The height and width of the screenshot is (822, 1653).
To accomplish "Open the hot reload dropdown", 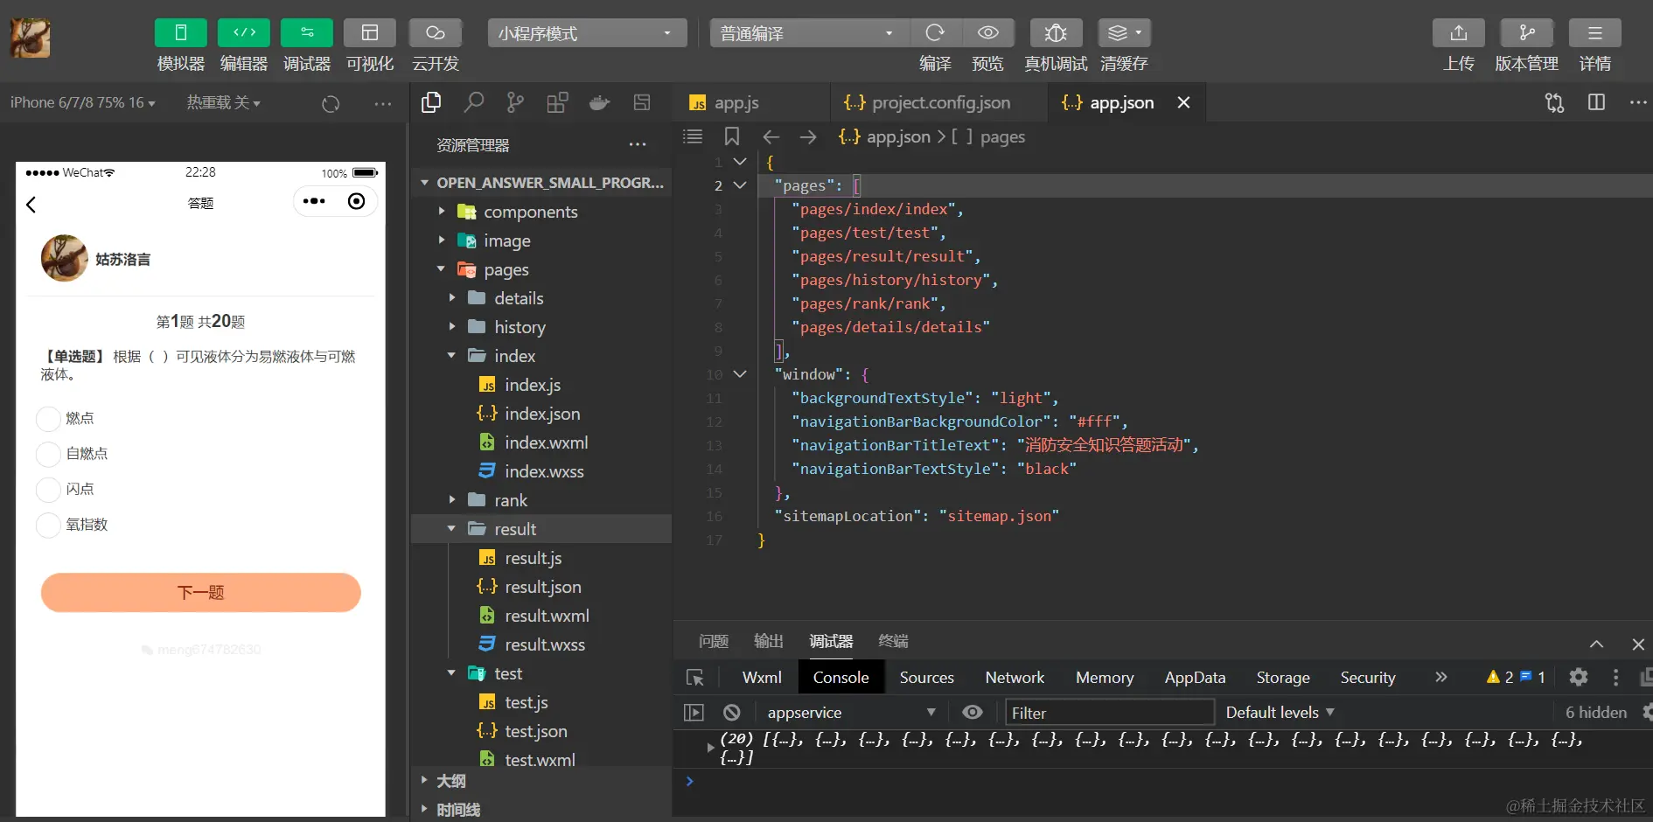I will 223,102.
